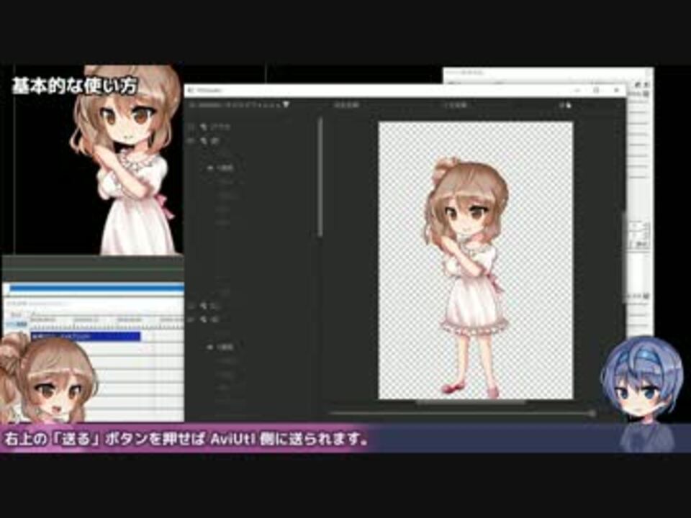Select the blue PSD object on AviUtl timeline

coord(86,337)
